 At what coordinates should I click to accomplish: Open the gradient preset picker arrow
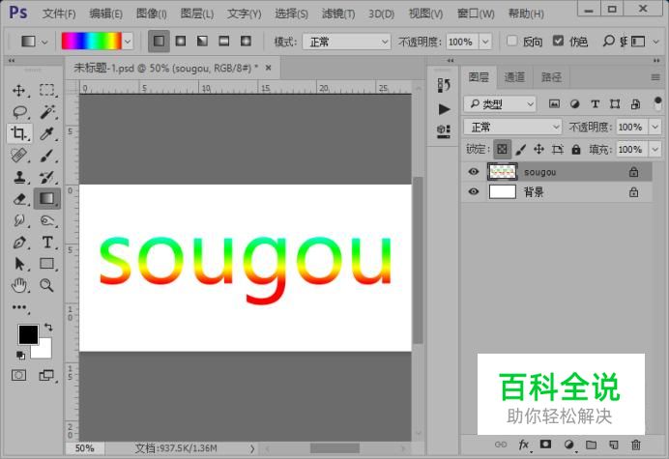click(x=128, y=42)
